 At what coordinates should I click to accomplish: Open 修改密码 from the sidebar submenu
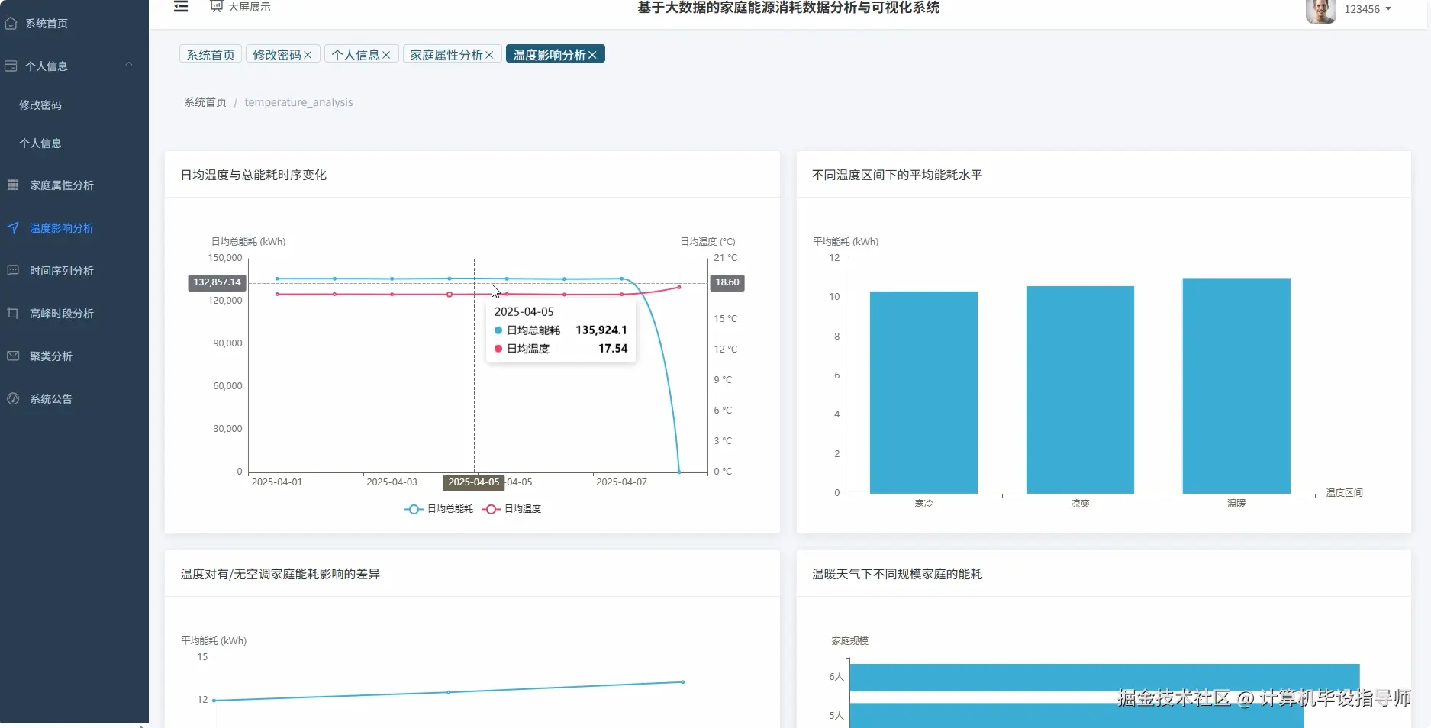coord(40,105)
